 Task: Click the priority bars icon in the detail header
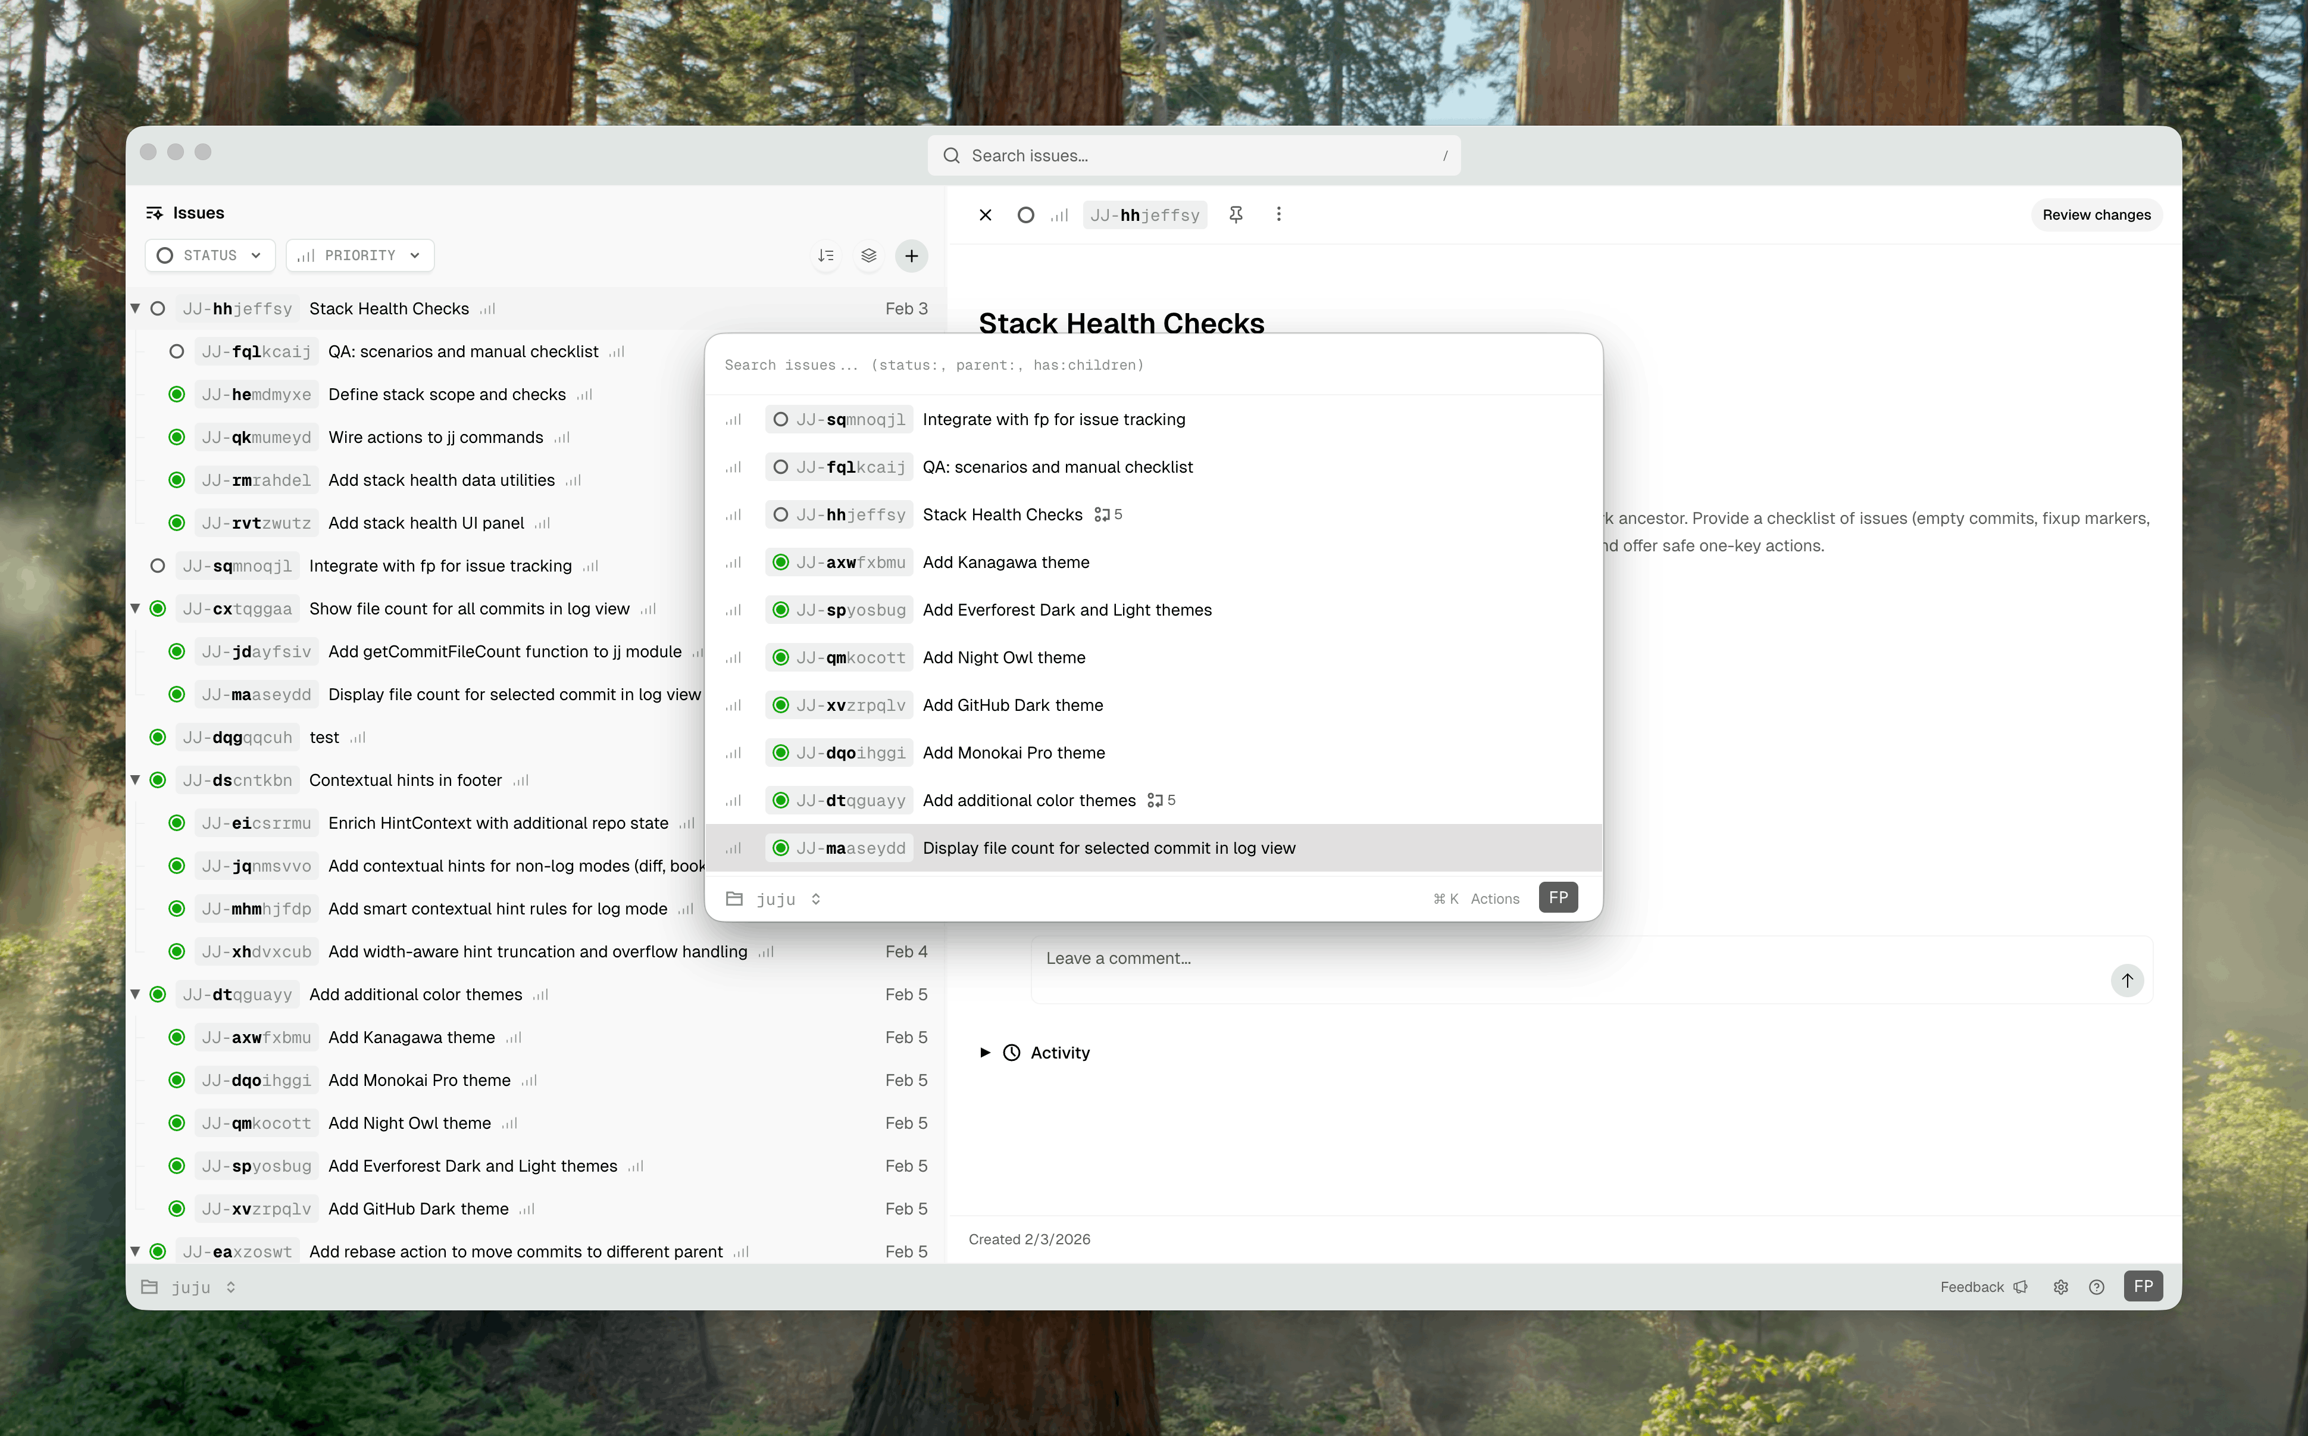pyautogui.click(x=1059, y=215)
